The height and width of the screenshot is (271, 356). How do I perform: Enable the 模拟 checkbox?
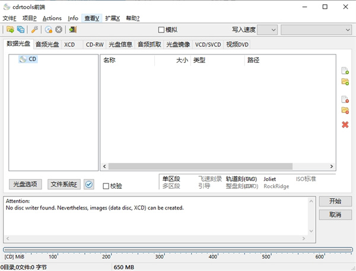(168, 30)
